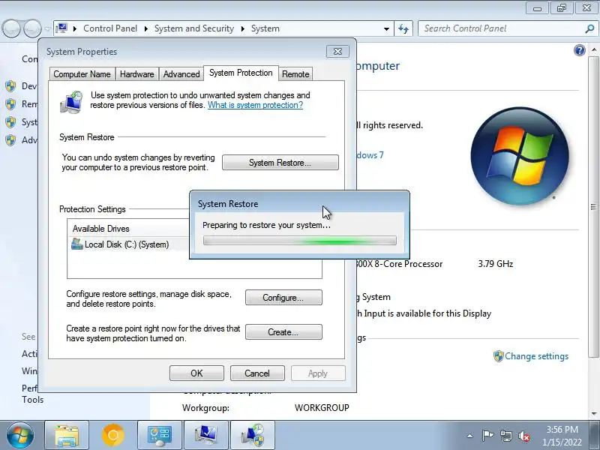This screenshot has width=600, height=450.
Task: Click the System Restore taskbar icon
Action: click(253, 435)
